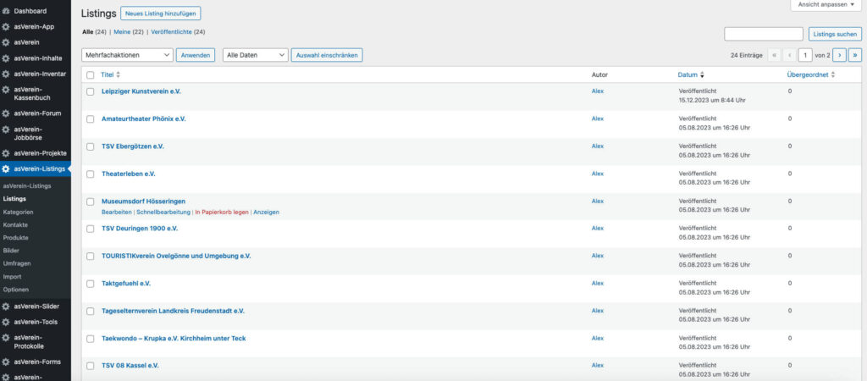867x381 pixels.
Task: Open Tageselternverein Landkreis Freudenstadt listing
Action: (173, 311)
